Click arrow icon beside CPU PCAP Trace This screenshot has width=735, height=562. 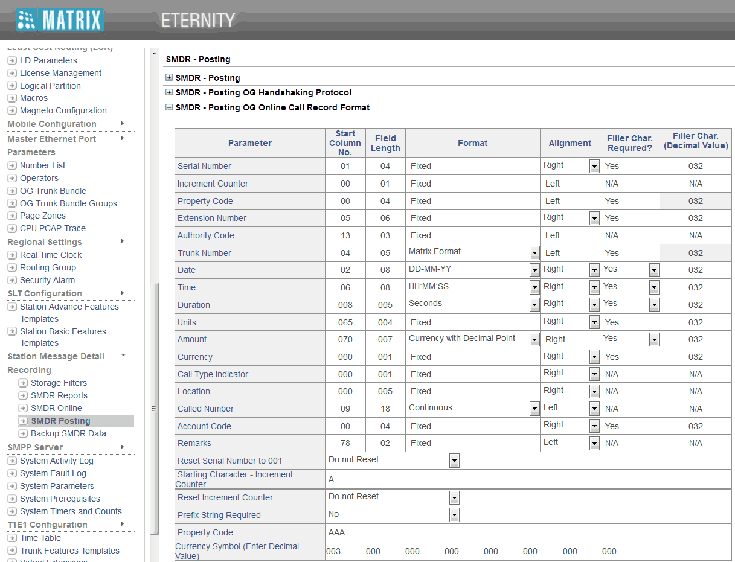[12, 228]
